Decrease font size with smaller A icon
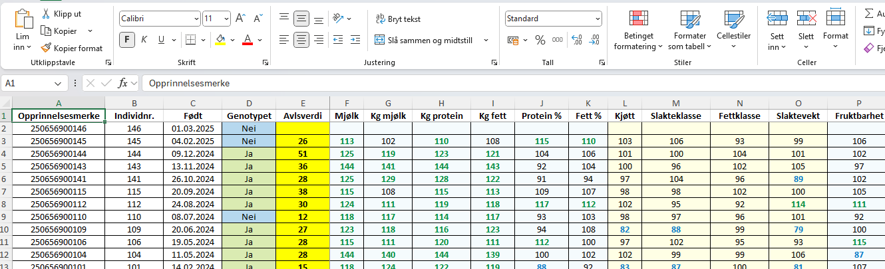Viewport: 885px width, 269px height. pos(258,19)
